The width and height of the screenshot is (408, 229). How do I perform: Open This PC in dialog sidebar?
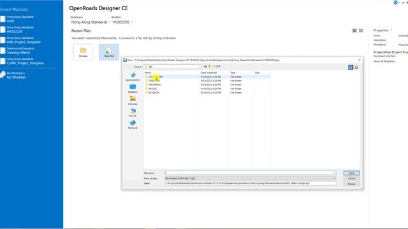pos(133,113)
